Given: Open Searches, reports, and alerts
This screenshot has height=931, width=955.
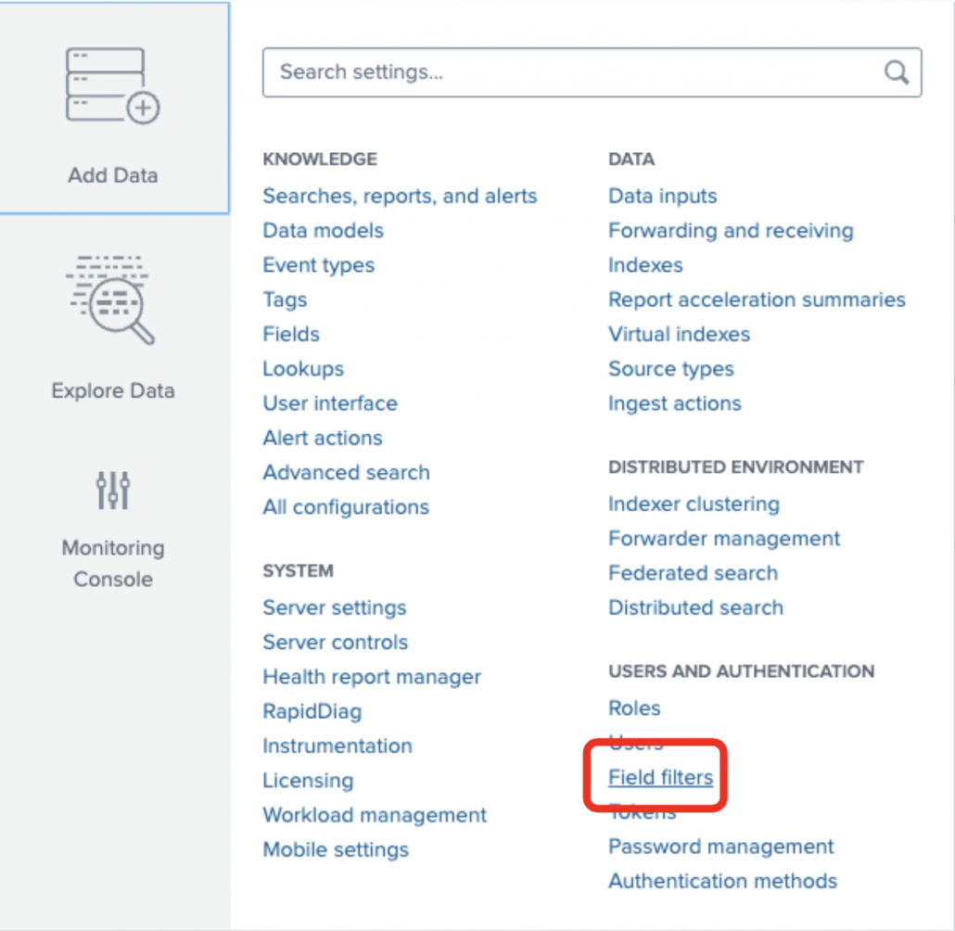Looking at the screenshot, I should pyautogui.click(x=400, y=196).
